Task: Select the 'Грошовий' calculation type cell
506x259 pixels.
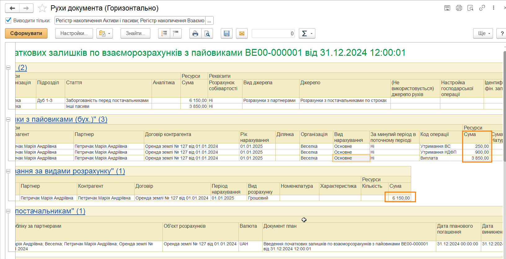Action: click(263, 198)
